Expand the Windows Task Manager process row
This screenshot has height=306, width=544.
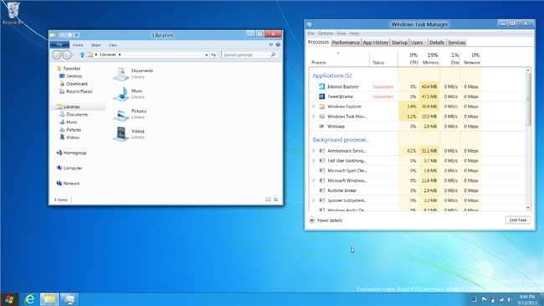click(314, 117)
